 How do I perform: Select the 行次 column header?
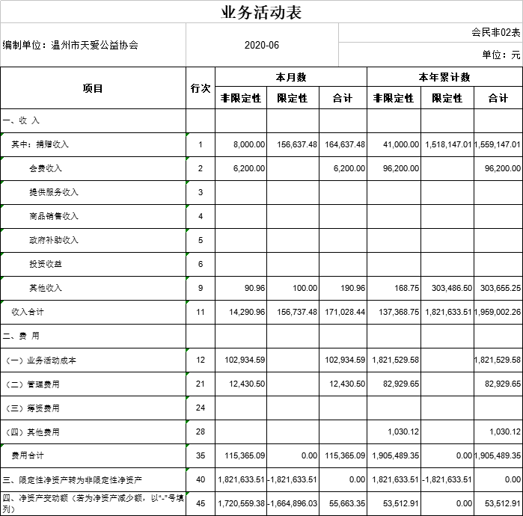(x=200, y=88)
